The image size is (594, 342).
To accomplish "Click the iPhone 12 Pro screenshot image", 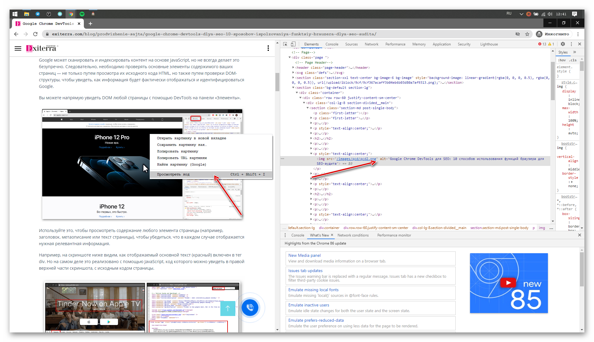I will pos(142,164).
